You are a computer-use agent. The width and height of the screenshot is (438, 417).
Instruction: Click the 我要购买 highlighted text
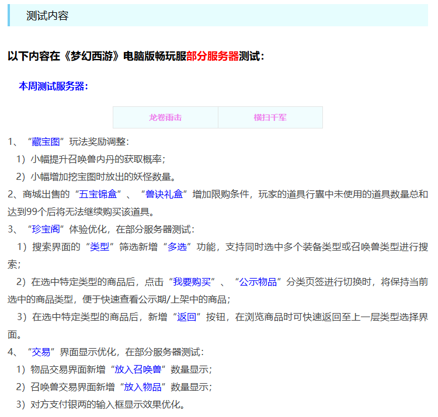[x=192, y=282]
